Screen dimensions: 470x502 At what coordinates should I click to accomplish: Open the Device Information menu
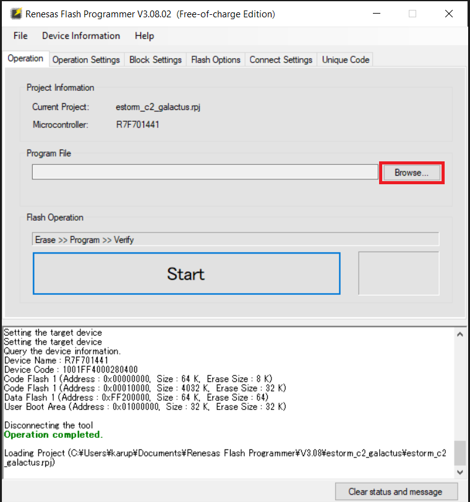tap(81, 36)
